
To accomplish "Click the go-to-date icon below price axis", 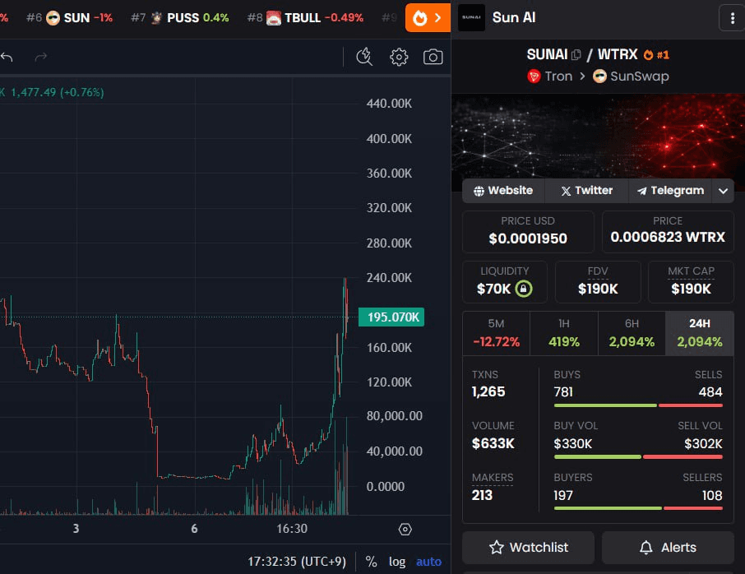I will click(405, 529).
